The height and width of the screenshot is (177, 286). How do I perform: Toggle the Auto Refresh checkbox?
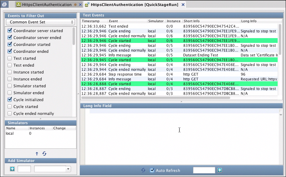(x=152, y=170)
